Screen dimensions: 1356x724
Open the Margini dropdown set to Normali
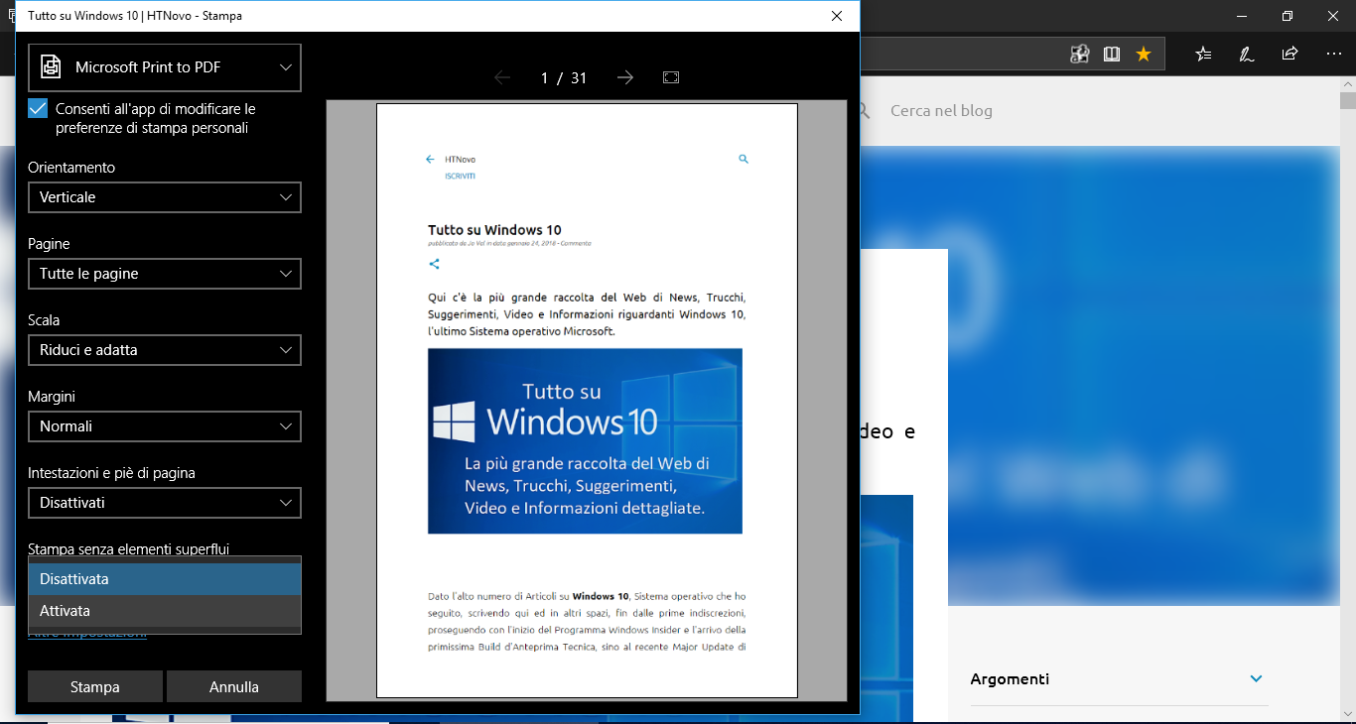(165, 426)
